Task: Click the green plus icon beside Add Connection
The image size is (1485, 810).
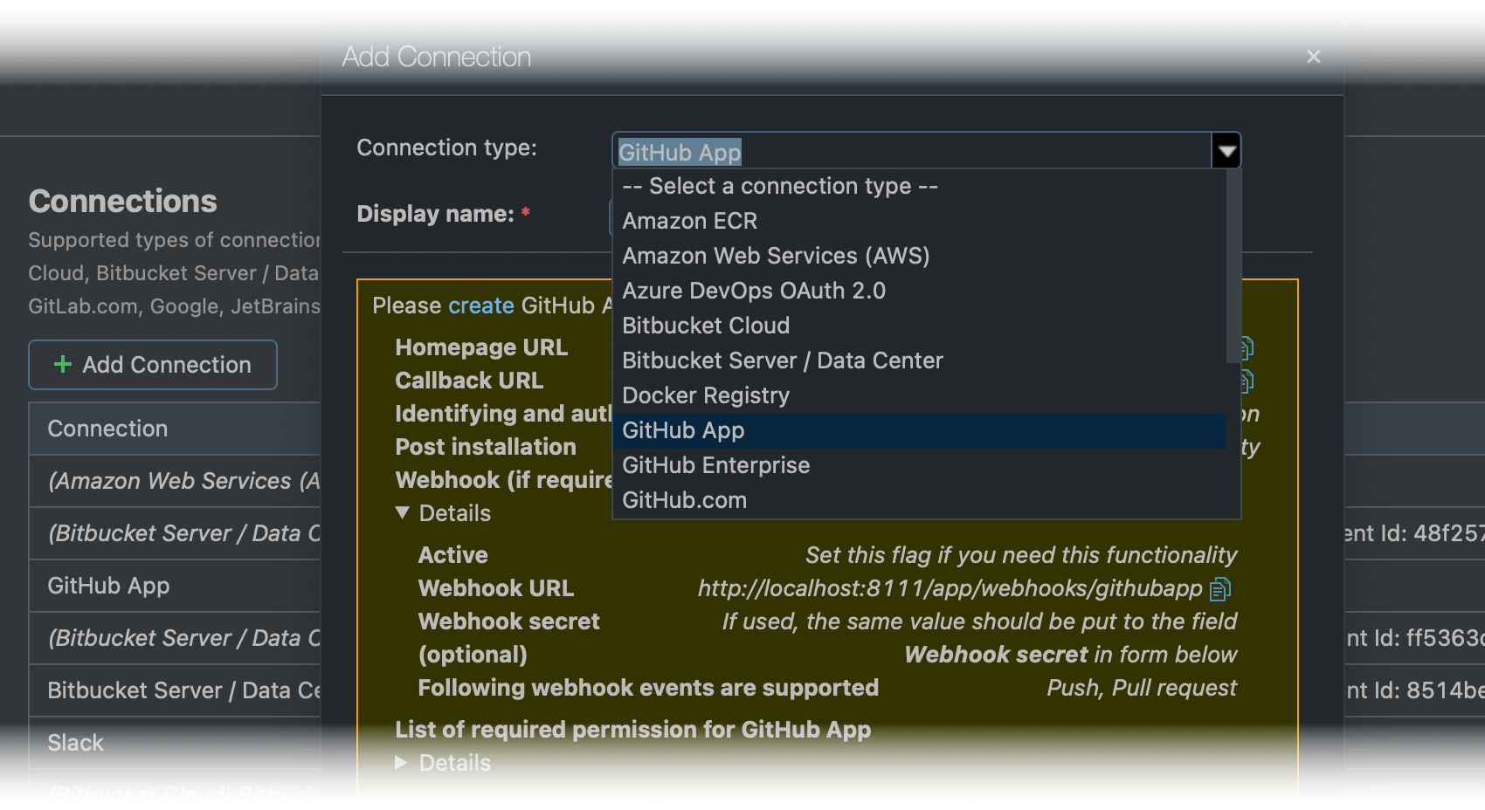Action: point(61,365)
